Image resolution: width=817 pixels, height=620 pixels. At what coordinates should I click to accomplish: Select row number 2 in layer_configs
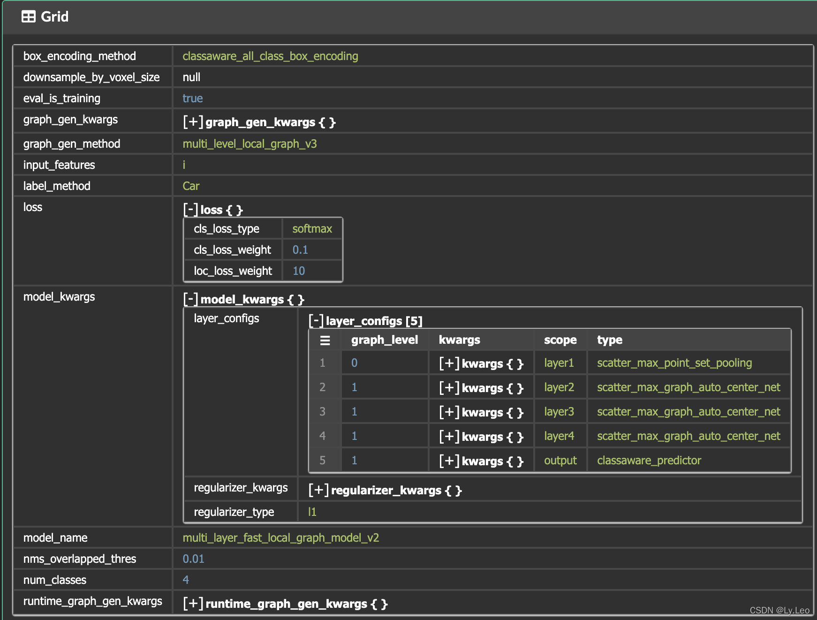click(322, 387)
